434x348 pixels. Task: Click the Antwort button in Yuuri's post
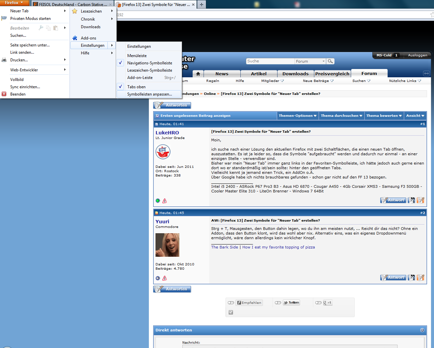[x=393, y=278]
